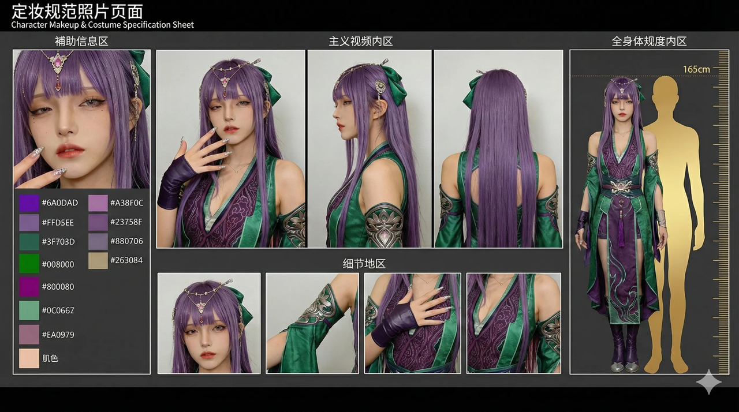The height and width of the screenshot is (412, 739).
Task: Select the headpiece portrait detail thumbnail
Action: [209, 323]
